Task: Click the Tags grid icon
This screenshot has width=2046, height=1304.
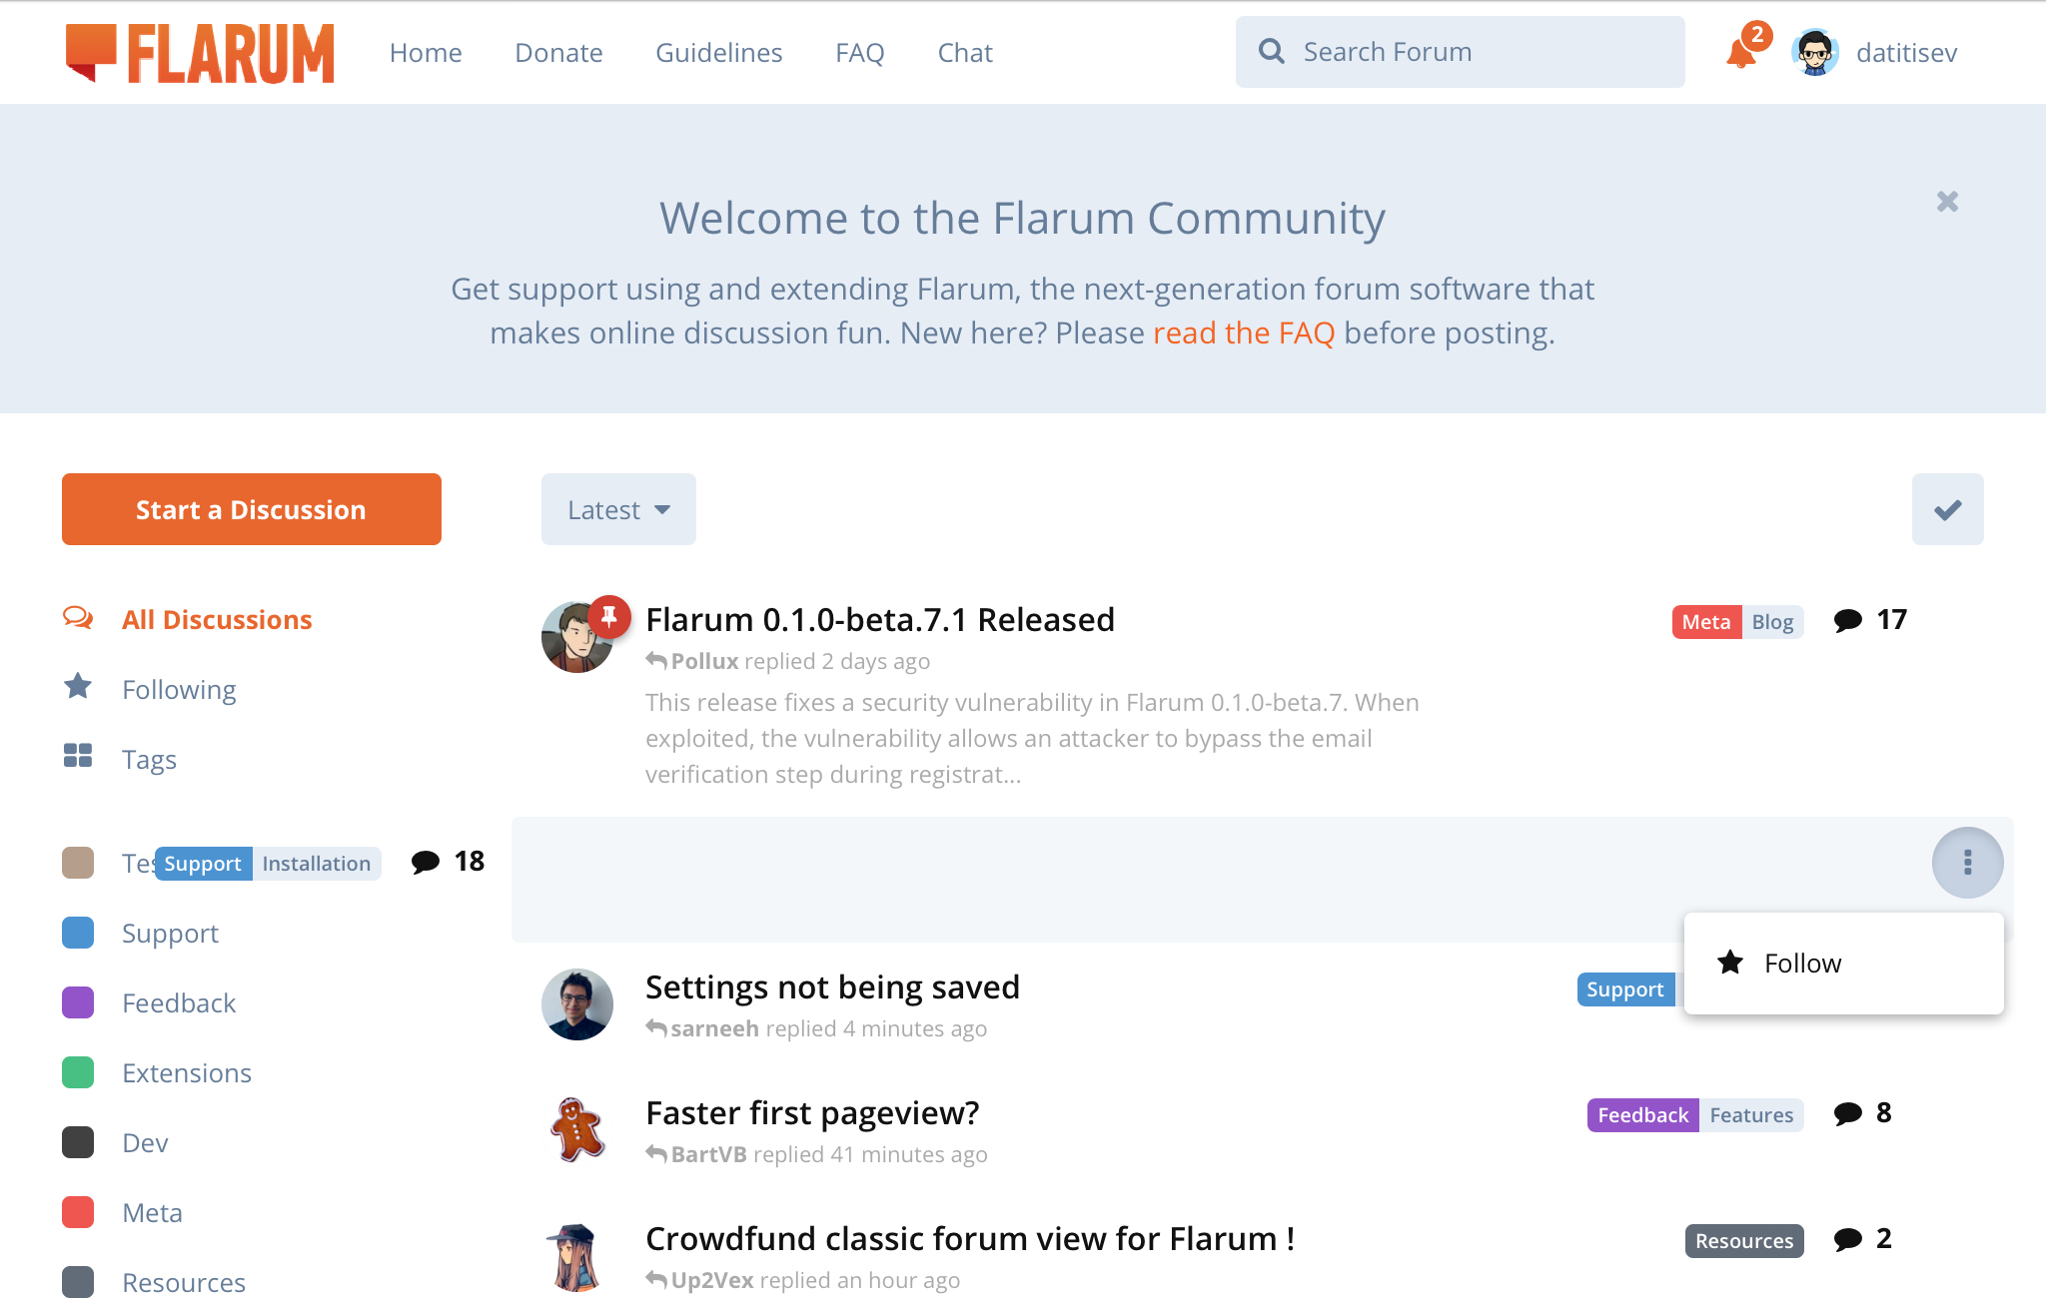Action: coord(78,756)
